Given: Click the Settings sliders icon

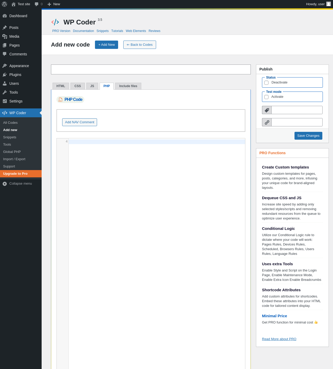Looking at the screenshot, I should (5, 101).
